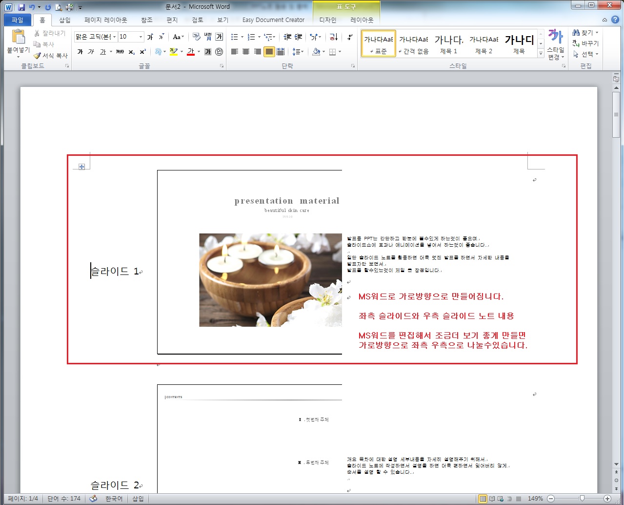Viewport: 624px width, 505px height.
Task: Click the Enclose Characters icon
Action: [x=219, y=52]
